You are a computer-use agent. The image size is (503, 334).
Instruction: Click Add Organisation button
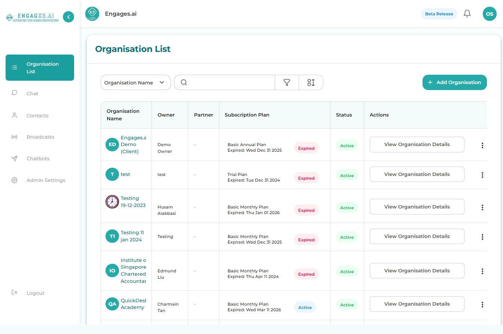click(x=455, y=83)
